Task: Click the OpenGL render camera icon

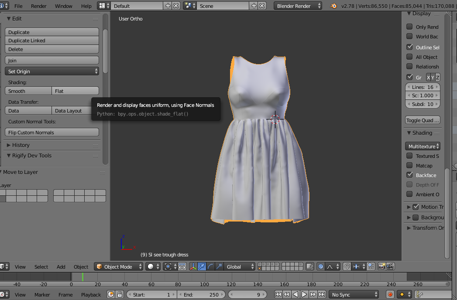Action: click(382, 266)
